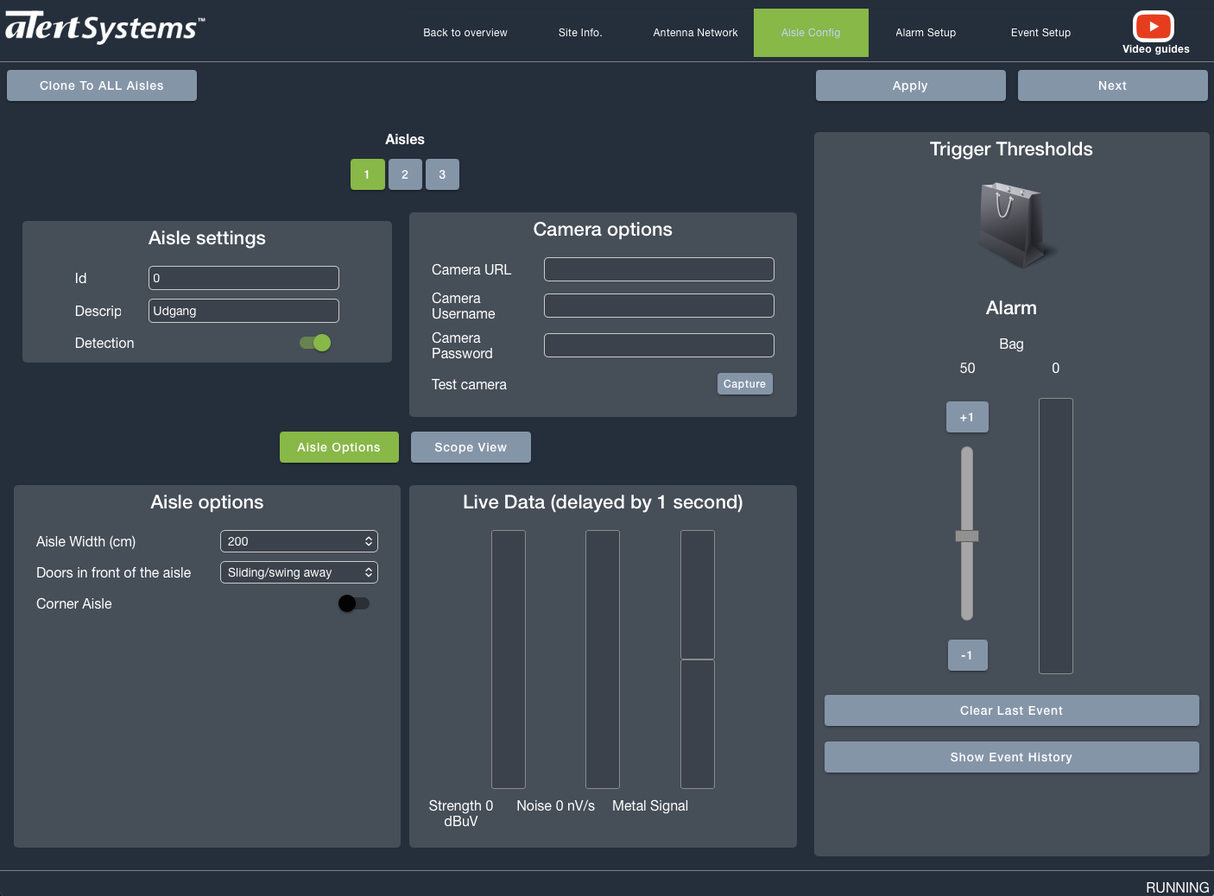Click the Video guides YouTube icon
Viewport: 1214px width, 896px height.
tap(1154, 26)
